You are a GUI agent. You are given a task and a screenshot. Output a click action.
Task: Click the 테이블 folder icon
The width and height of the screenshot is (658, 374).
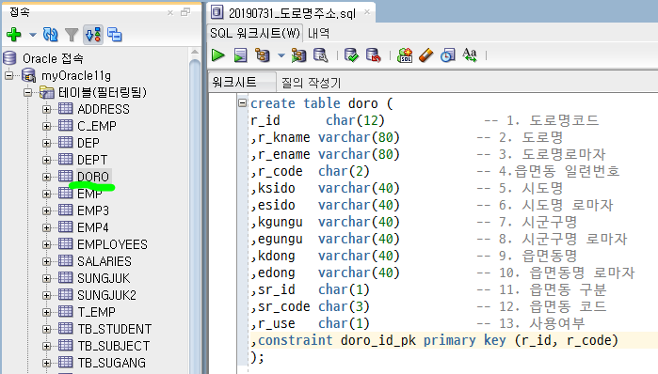(x=46, y=92)
